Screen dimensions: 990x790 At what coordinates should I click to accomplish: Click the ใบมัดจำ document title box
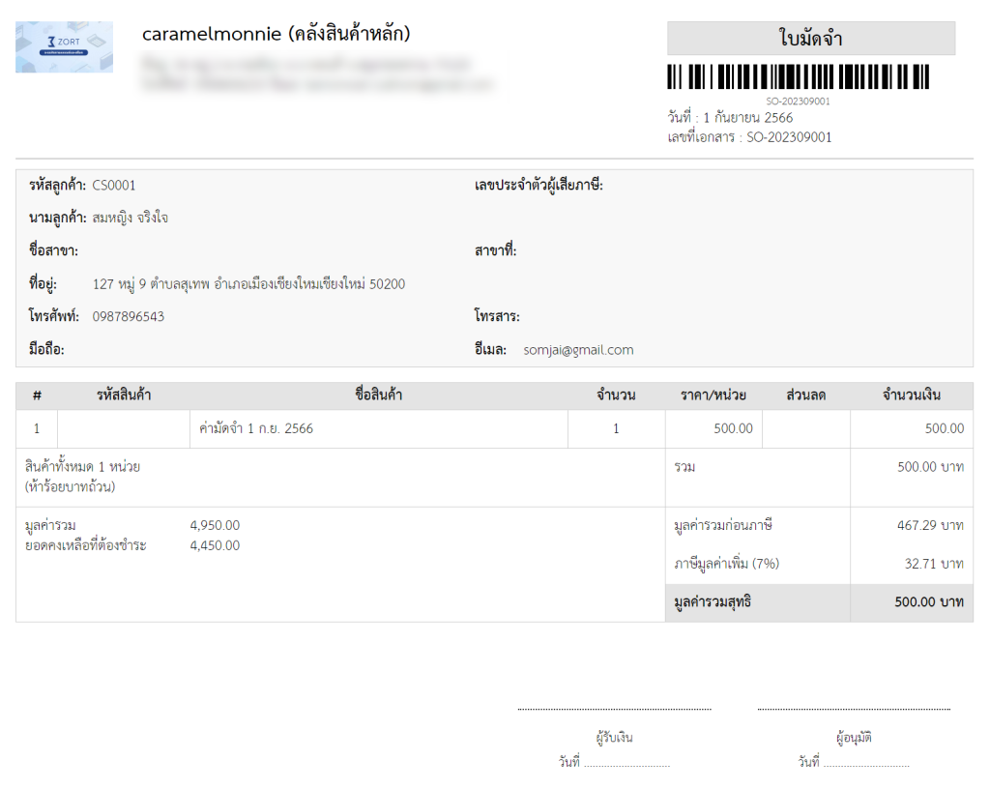810,39
